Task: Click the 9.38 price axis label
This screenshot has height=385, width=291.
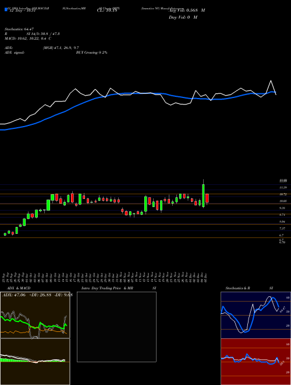Action: click(x=283, y=208)
